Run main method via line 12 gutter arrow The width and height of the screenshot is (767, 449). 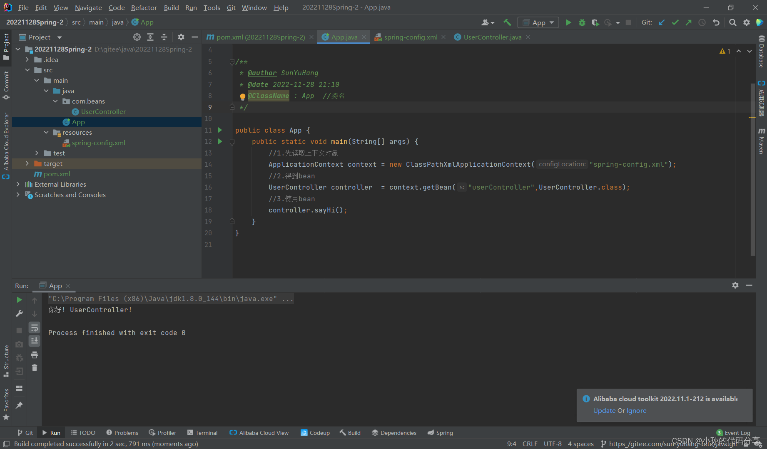point(220,141)
